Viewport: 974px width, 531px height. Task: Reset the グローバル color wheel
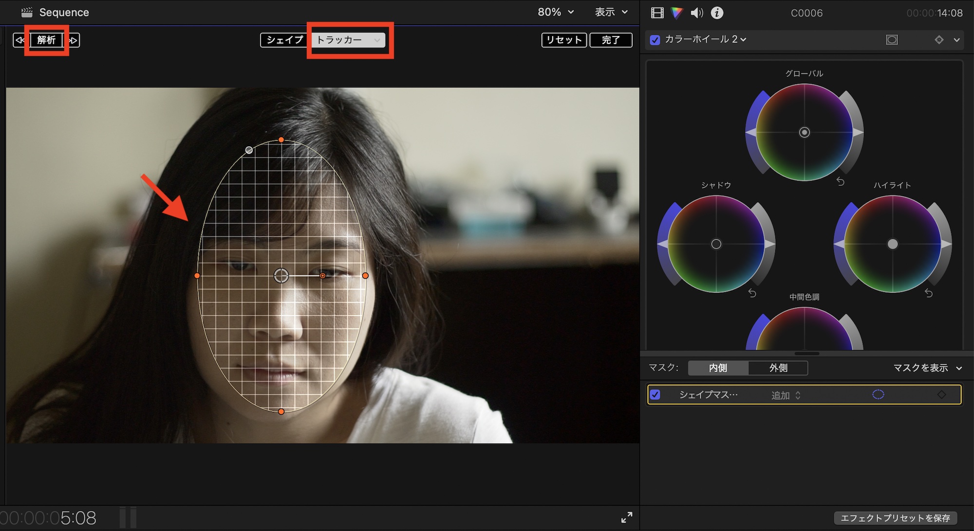(841, 181)
